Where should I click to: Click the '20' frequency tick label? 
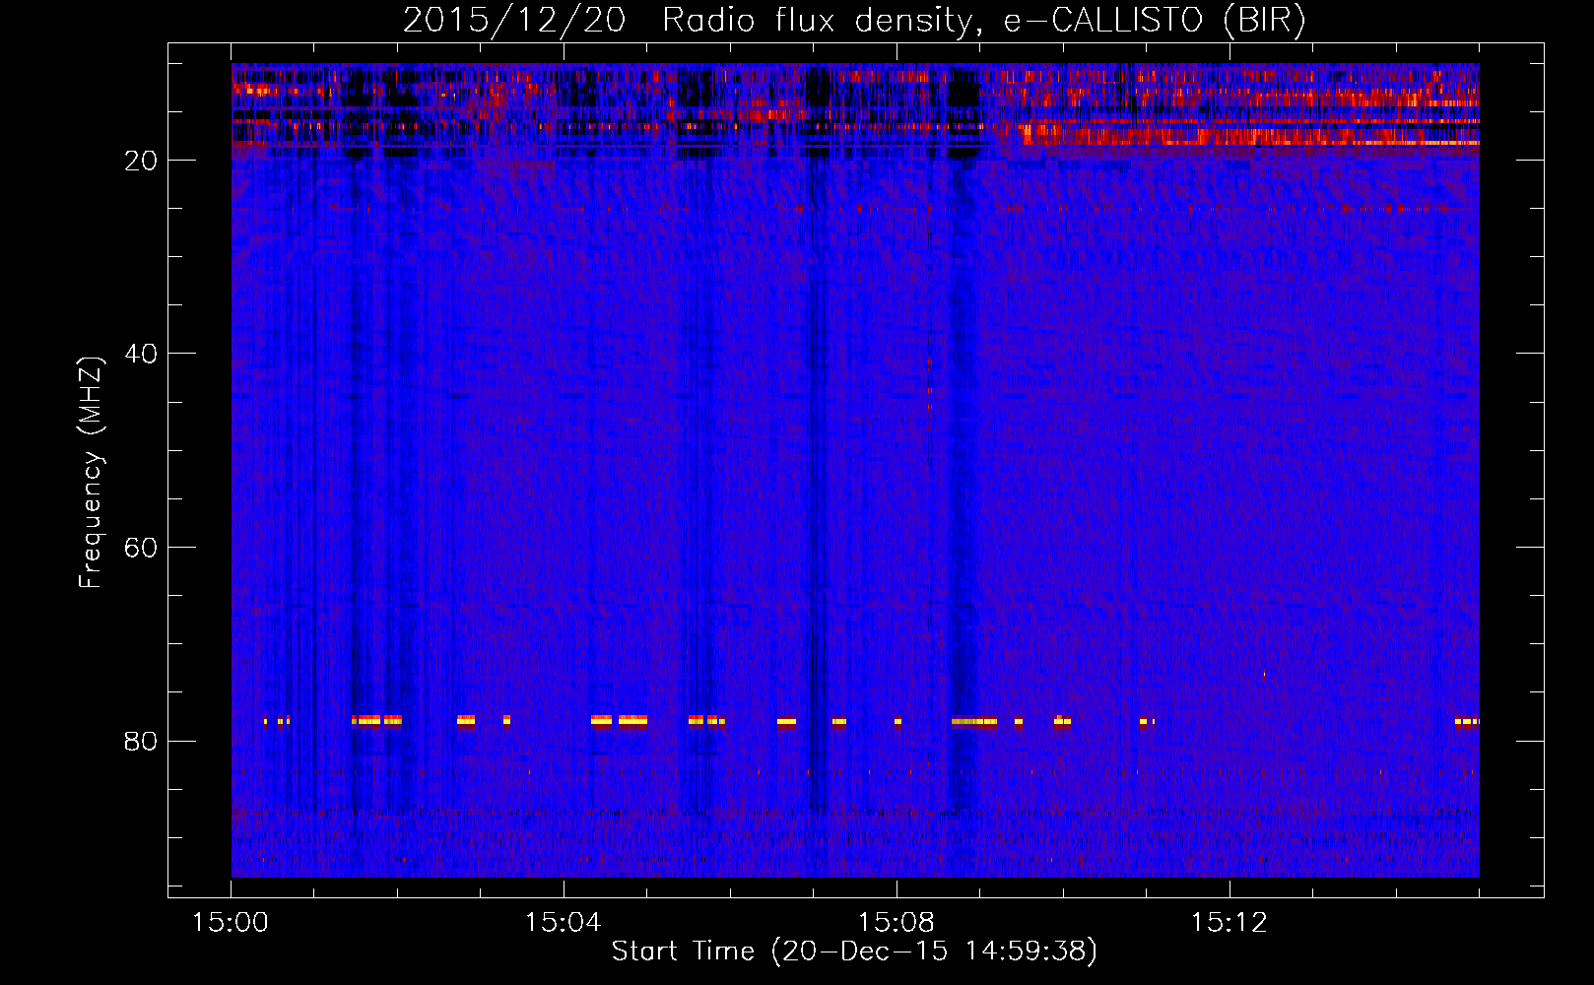click(x=141, y=161)
